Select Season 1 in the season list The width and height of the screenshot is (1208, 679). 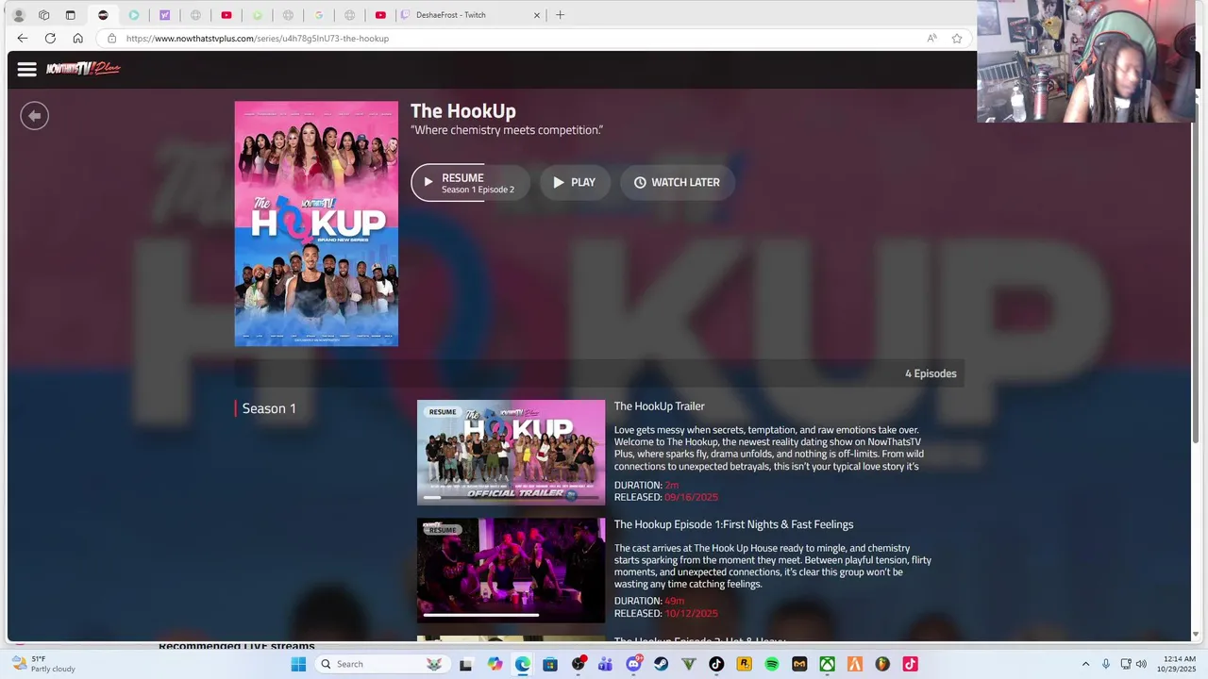pos(269,408)
